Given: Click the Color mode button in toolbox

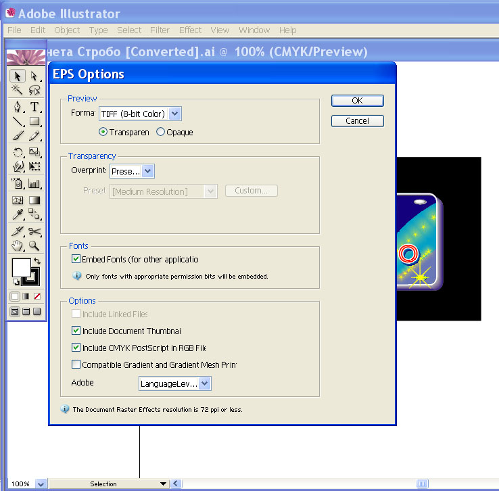Looking at the screenshot, I should 15,296.
